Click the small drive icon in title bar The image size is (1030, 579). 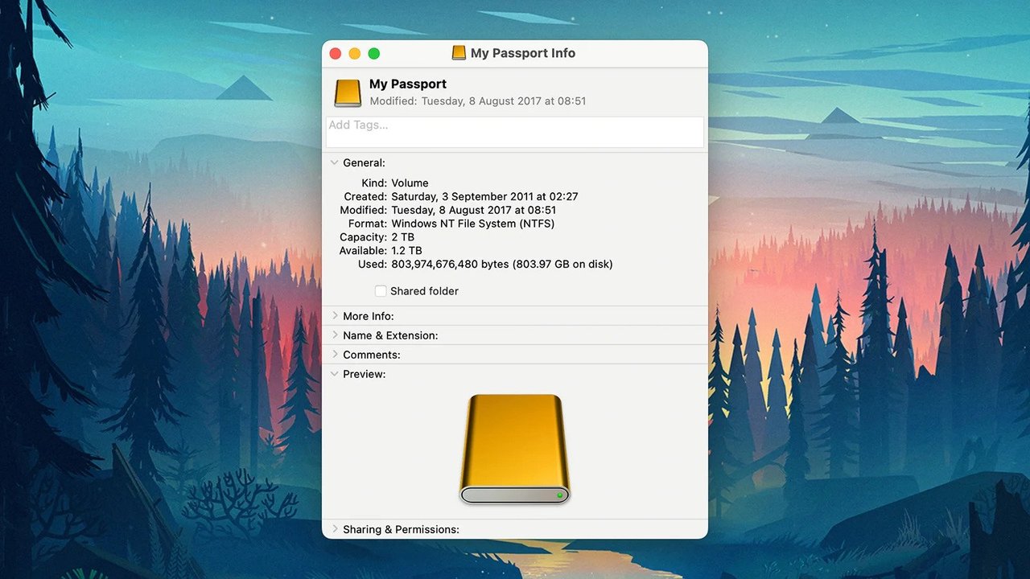click(x=459, y=53)
